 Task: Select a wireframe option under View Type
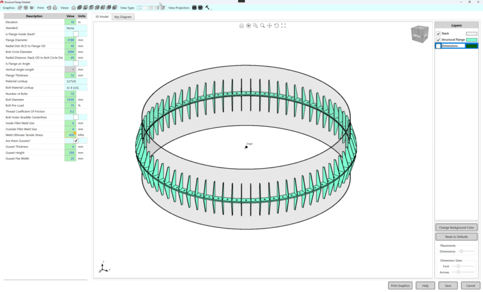[139, 7]
